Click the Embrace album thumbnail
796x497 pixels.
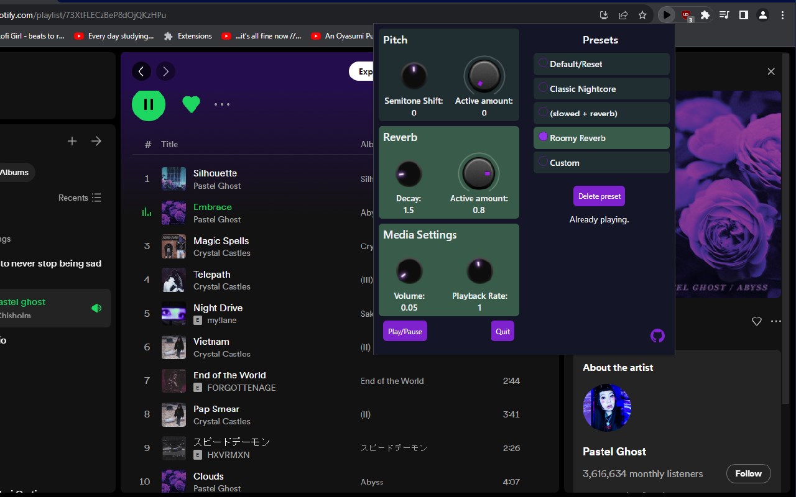coord(174,212)
